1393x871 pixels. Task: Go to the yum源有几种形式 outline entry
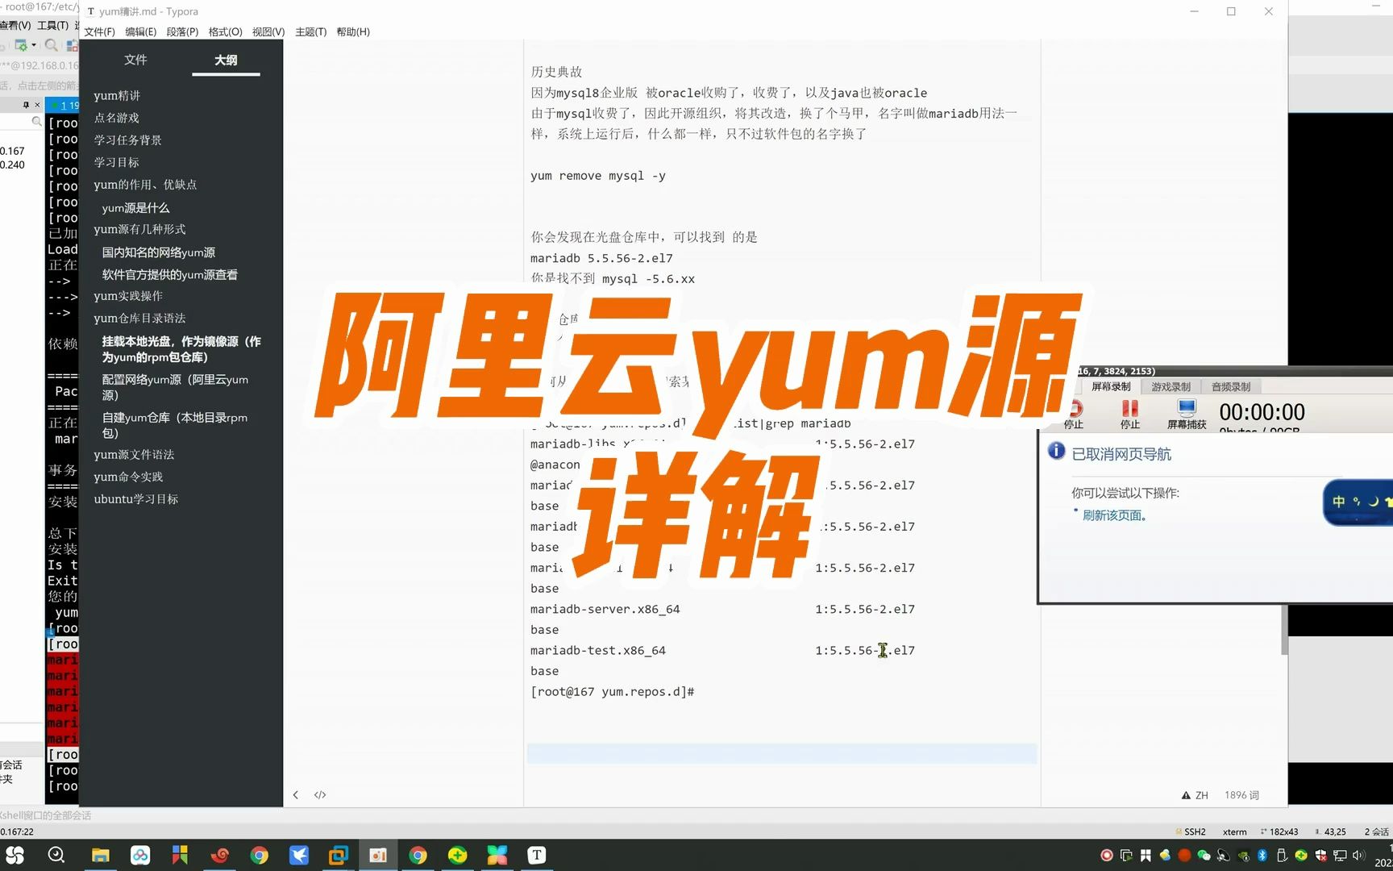(139, 230)
